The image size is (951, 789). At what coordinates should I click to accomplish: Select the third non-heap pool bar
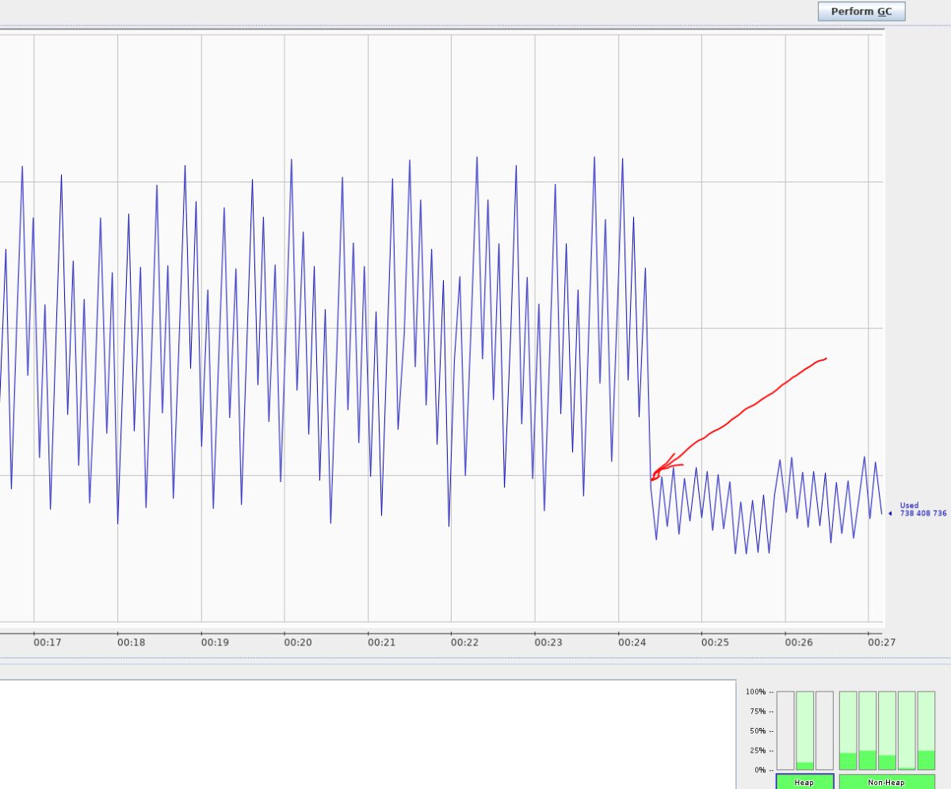tap(888, 730)
